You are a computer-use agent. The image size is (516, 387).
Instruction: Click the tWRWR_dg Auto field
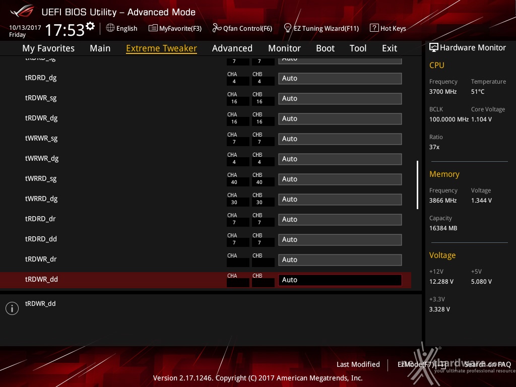tap(340, 159)
